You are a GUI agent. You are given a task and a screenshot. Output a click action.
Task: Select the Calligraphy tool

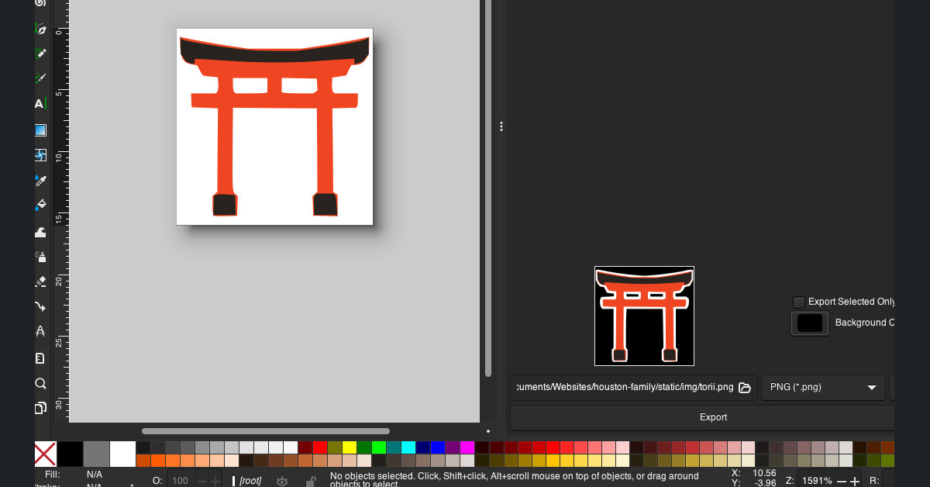tap(41, 78)
